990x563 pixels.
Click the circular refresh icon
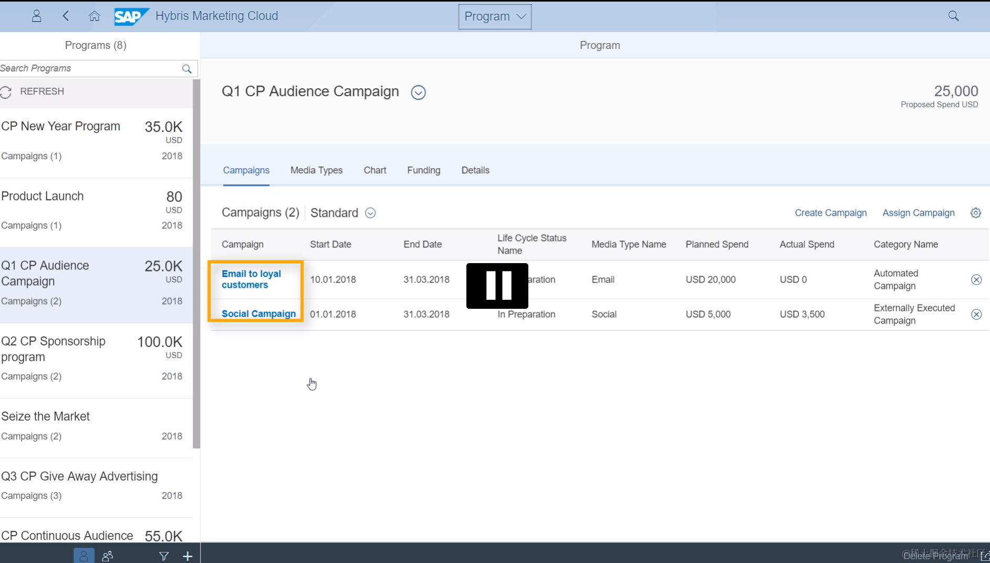6,92
